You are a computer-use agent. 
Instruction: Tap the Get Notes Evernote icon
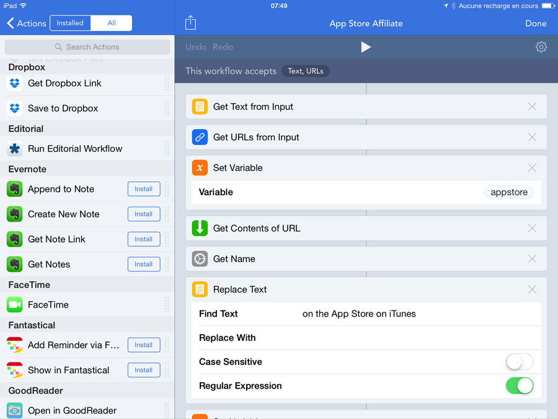(15, 264)
